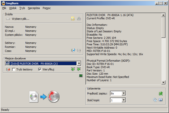
Task: Click the large Write image to disc button
Action: 44,97
